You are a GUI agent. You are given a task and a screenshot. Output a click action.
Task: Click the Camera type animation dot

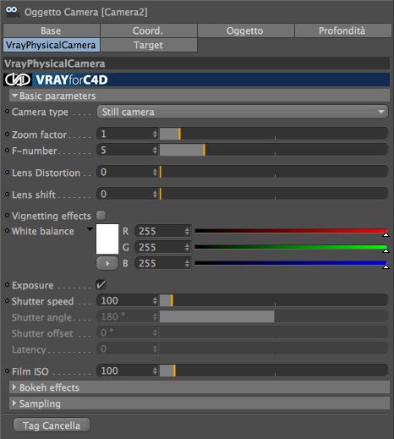pyautogui.click(x=8, y=112)
